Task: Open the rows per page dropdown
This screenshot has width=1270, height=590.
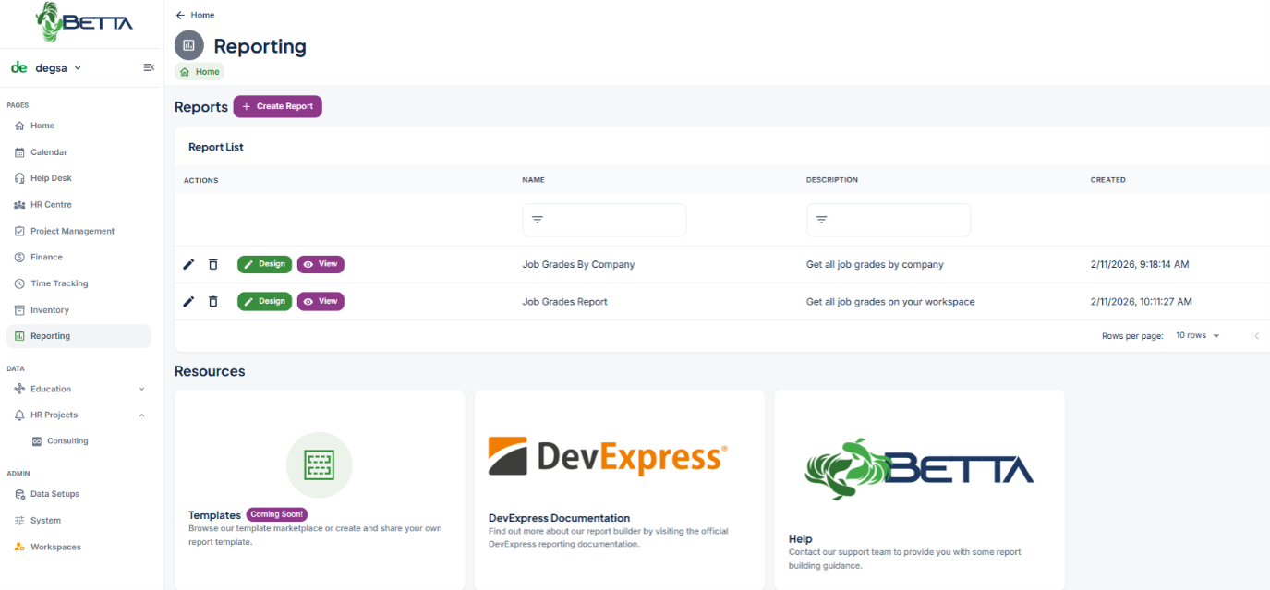Action: [1198, 335]
